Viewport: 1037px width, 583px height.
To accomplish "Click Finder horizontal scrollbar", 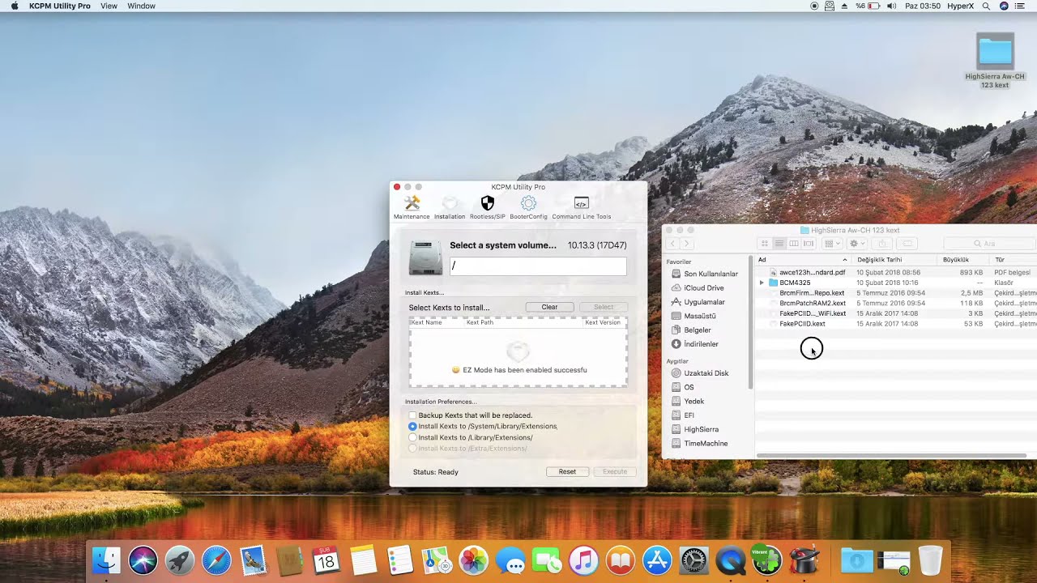I will coord(893,455).
